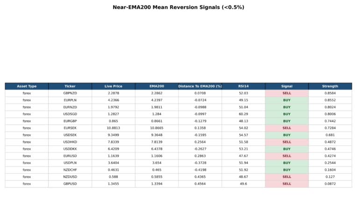Click the Ticker column header

coord(70,86)
